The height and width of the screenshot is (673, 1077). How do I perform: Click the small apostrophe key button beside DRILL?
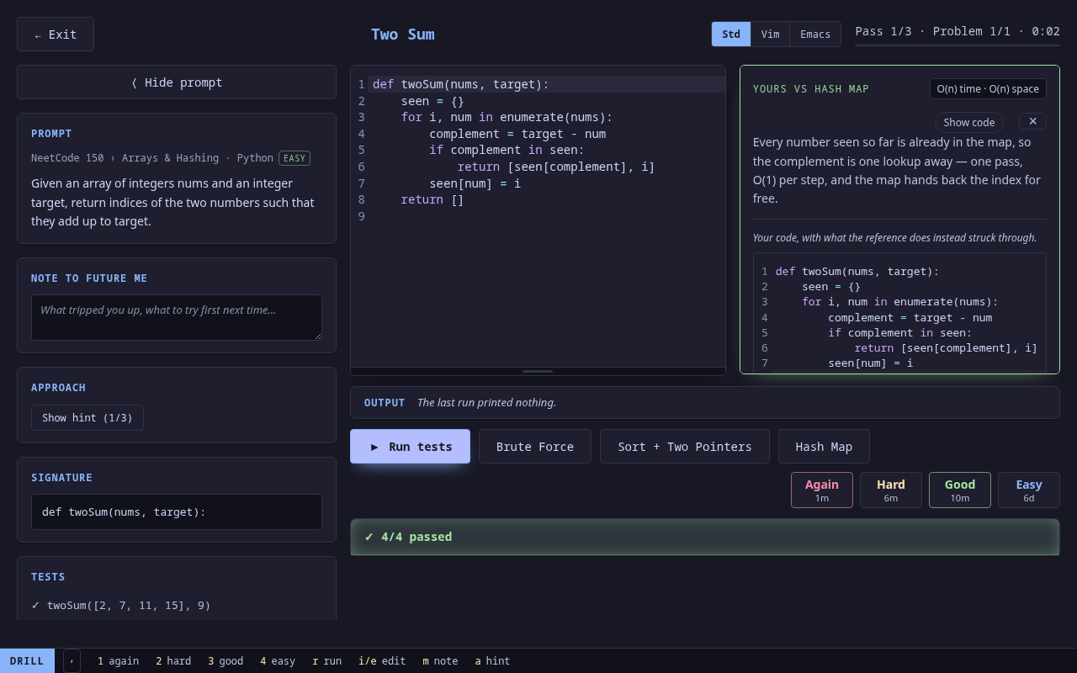click(72, 660)
